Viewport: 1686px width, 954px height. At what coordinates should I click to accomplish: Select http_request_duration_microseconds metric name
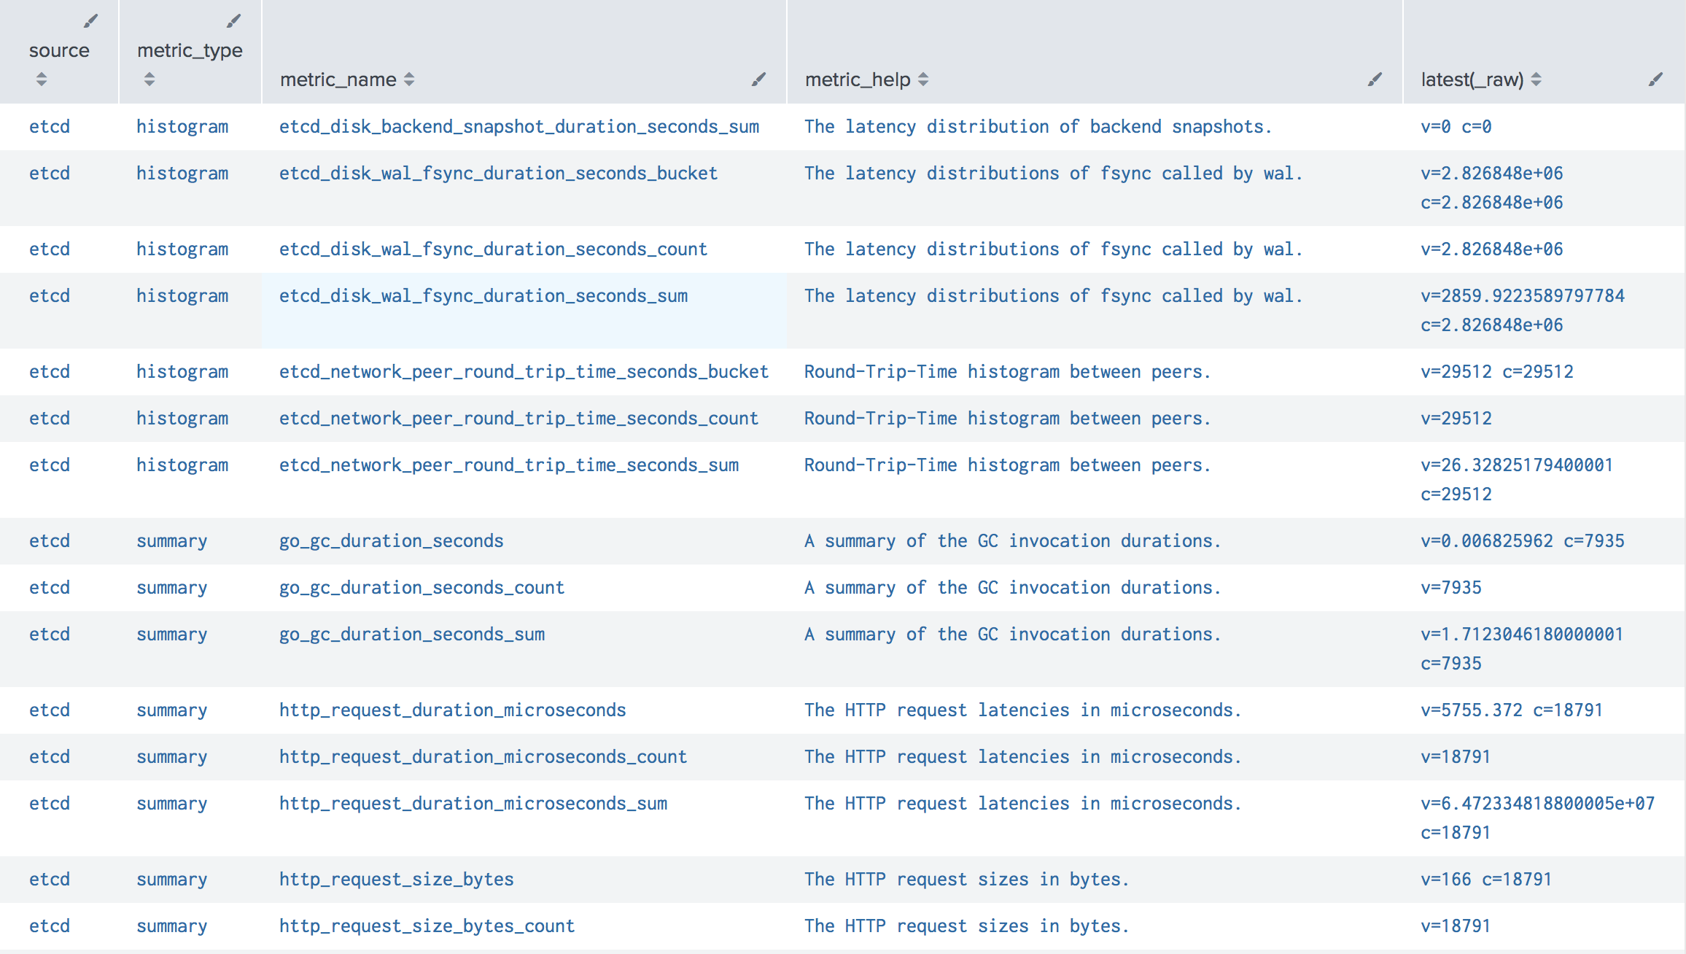click(x=453, y=710)
